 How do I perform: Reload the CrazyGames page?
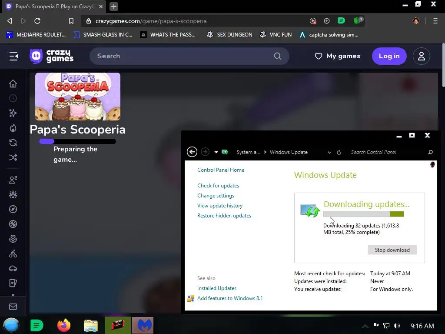pyautogui.click(x=37, y=21)
